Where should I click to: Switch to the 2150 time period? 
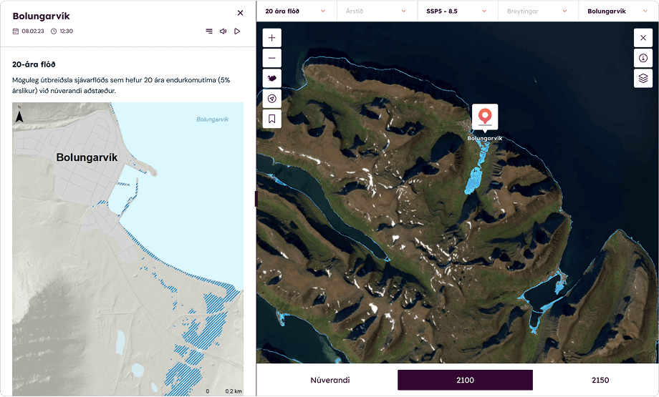600,380
